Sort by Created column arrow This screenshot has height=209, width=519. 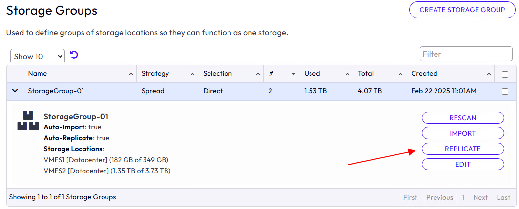(489, 74)
